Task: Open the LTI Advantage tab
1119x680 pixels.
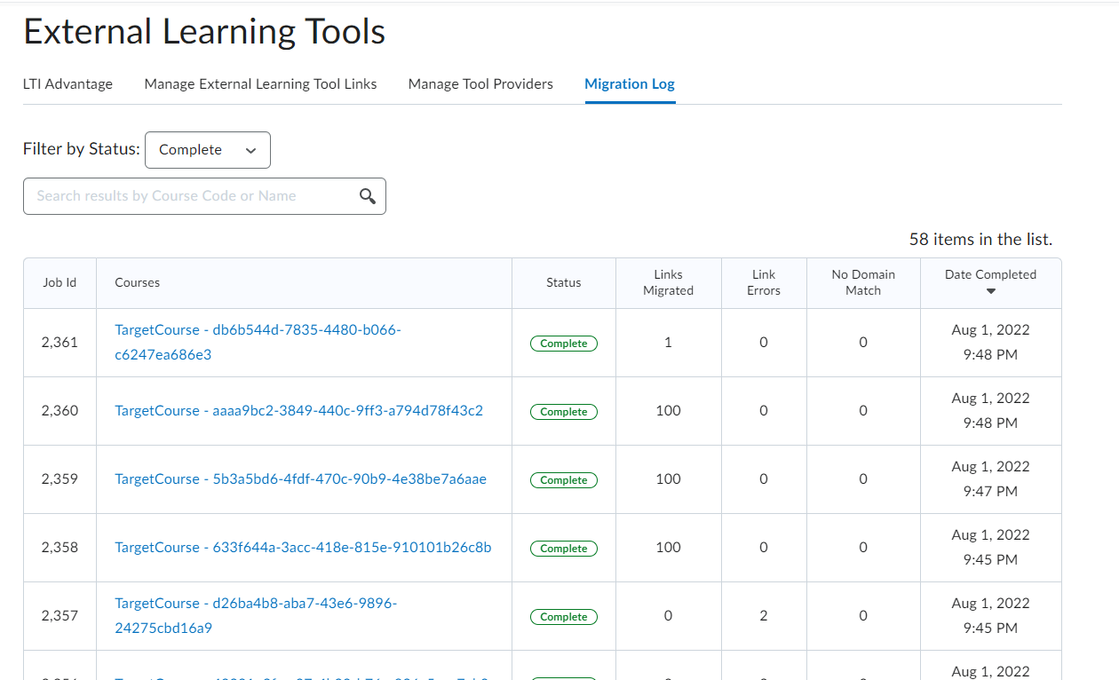Action: coord(67,84)
